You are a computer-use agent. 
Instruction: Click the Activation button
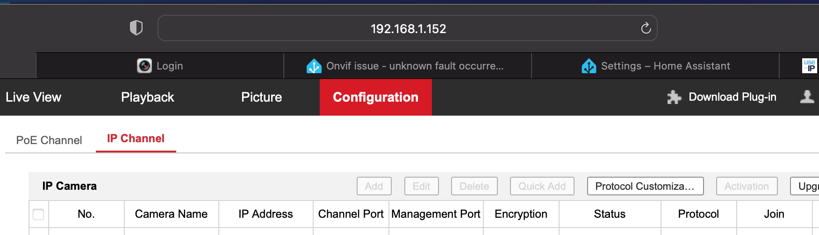click(x=747, y=186)
